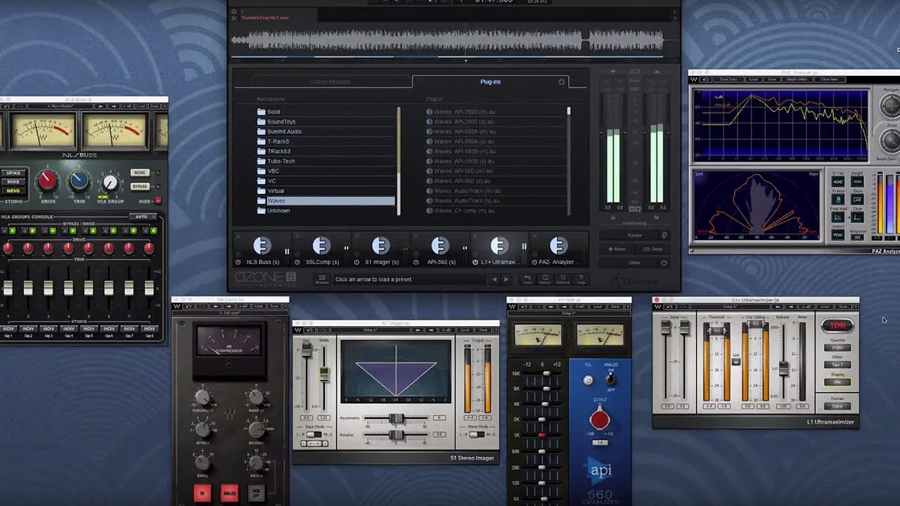Screen dimensions: 900x506
Task: Open the Dither Type 1 selector
Action: pos(837,365)
